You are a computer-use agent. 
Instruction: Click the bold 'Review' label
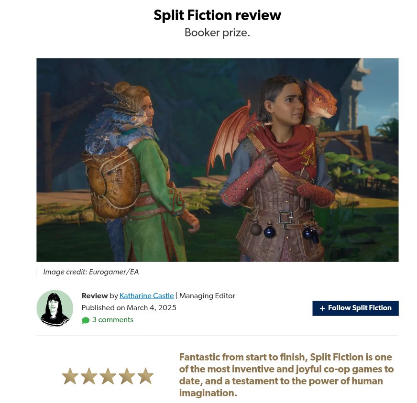click(x=94, y=295)
